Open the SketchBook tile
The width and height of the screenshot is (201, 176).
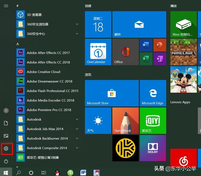click(125, 121)
